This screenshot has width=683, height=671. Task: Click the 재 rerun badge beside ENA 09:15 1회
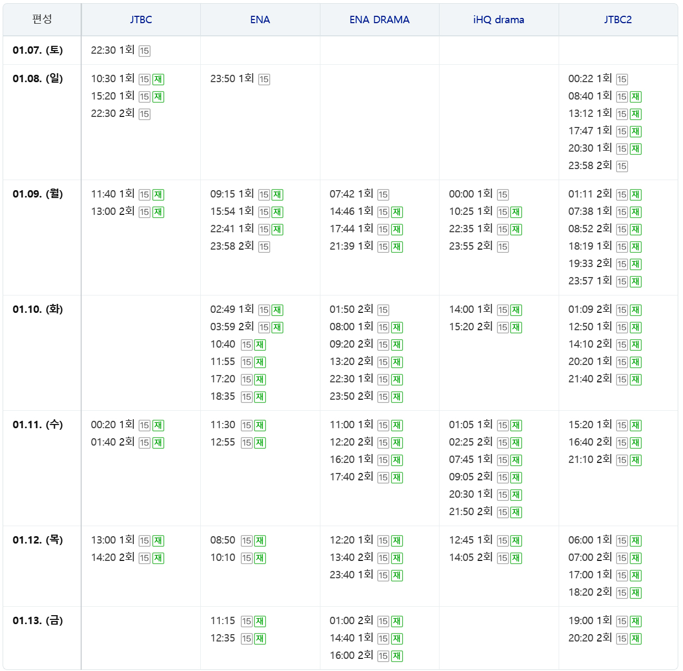pyautogui.click(x=277, y=194)
